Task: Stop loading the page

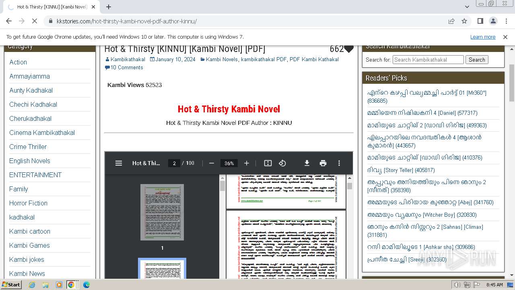Action: point(34,21)
